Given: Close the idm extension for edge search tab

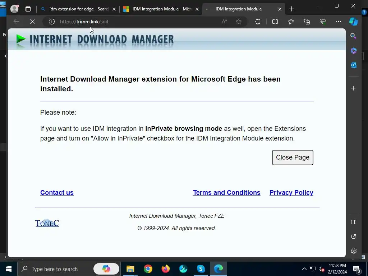Looking at the screenshot, I should (114, 9).
